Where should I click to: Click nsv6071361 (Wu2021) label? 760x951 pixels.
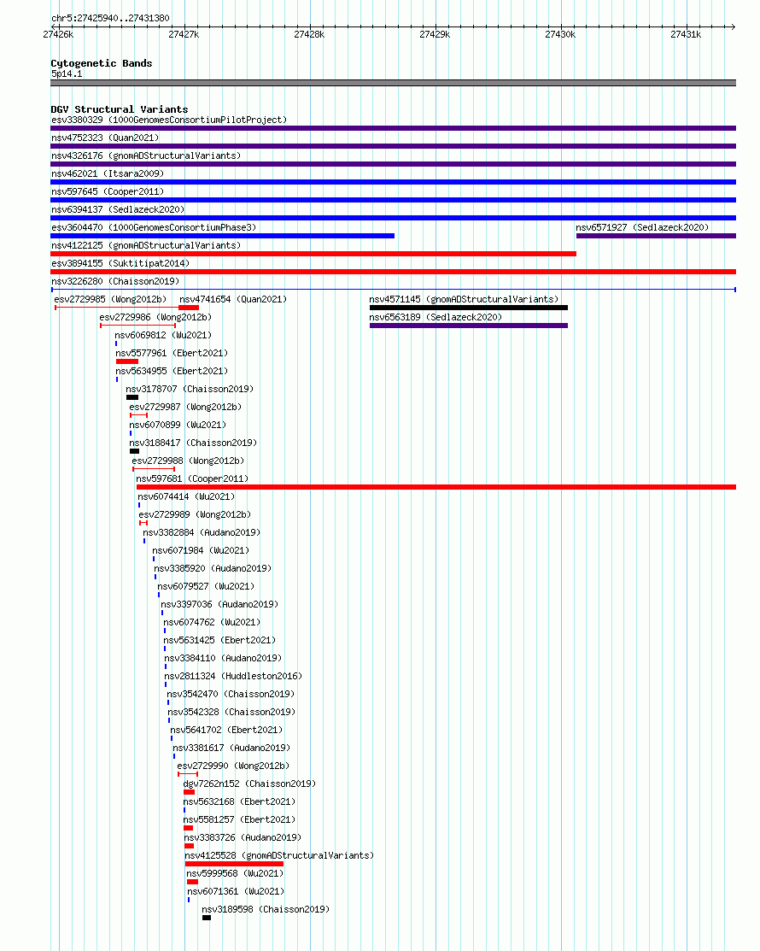click(236, 891)
